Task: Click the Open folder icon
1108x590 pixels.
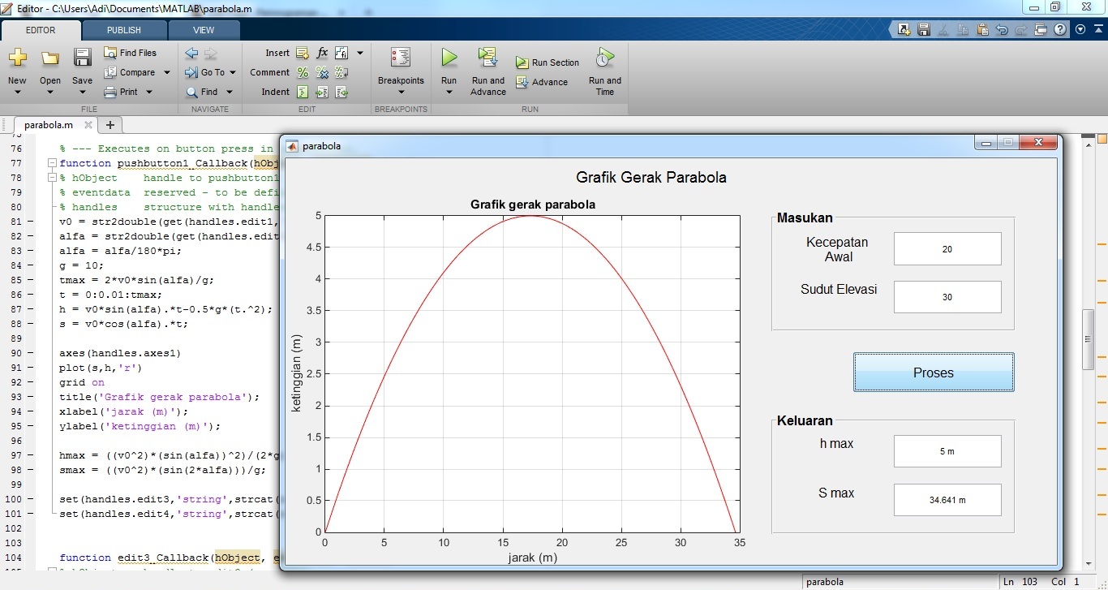Action: coord(50,58)
